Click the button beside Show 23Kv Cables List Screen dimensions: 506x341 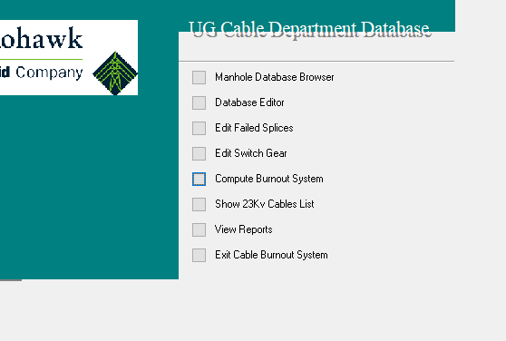(x=199, y=204)
